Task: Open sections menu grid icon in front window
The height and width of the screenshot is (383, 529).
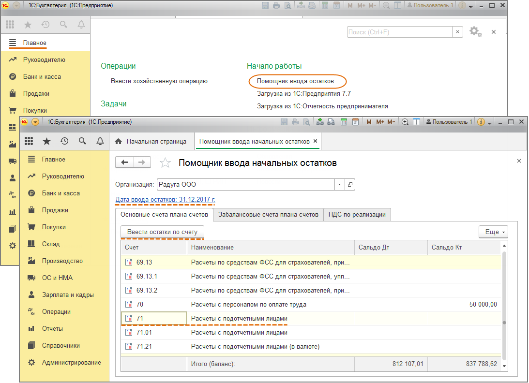Action: [x=29, y=141]
